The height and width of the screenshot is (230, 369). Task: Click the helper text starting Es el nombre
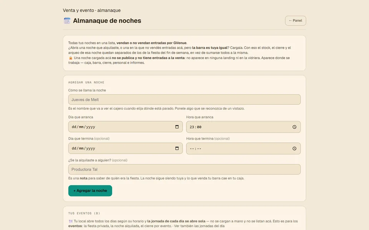(156, 108)
